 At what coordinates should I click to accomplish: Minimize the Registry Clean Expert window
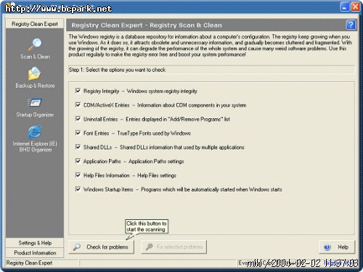click(x=345, y=7)
